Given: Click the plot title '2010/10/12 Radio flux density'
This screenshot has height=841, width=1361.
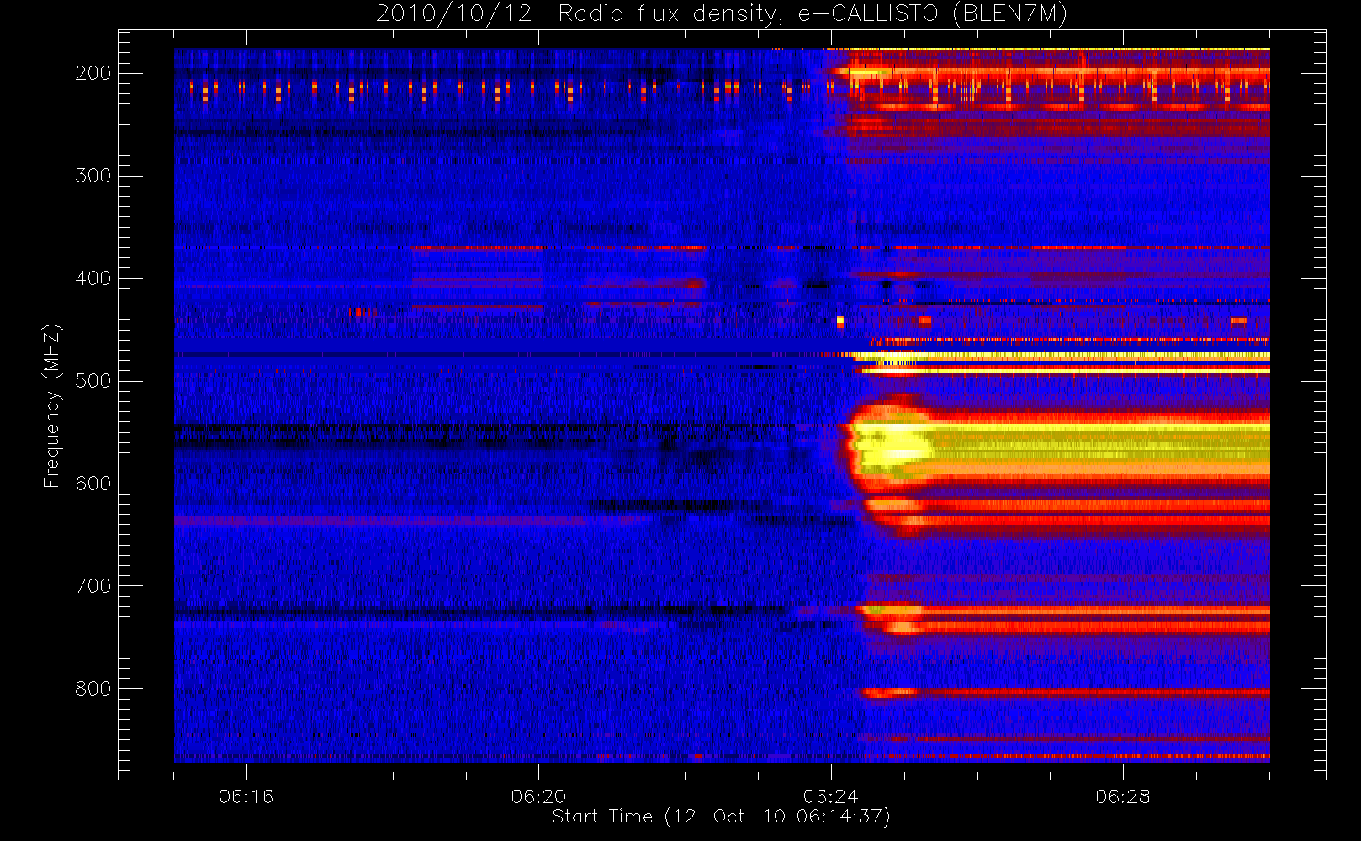Looking at the screenshot, I should tap(722, 14).
